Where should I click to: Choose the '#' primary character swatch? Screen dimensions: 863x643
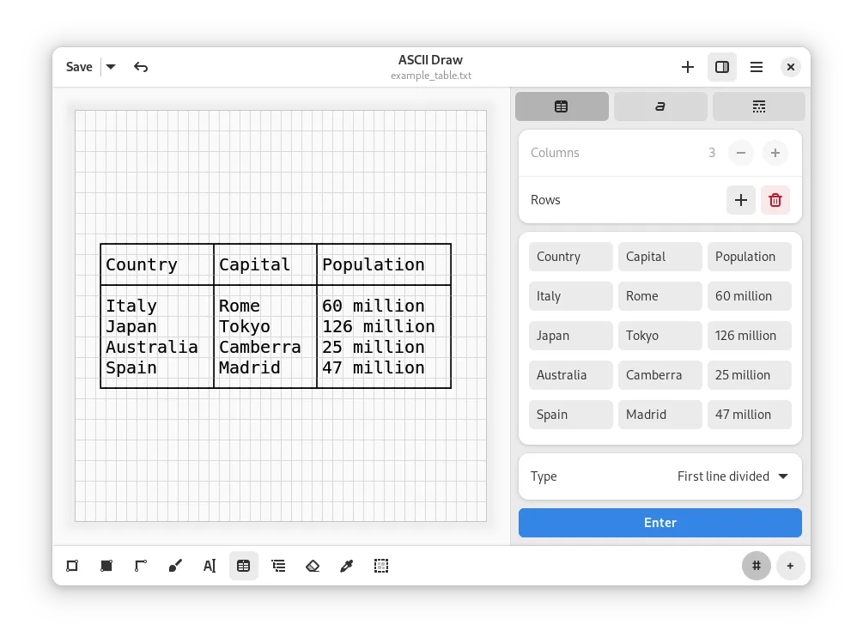click(757, 566)
